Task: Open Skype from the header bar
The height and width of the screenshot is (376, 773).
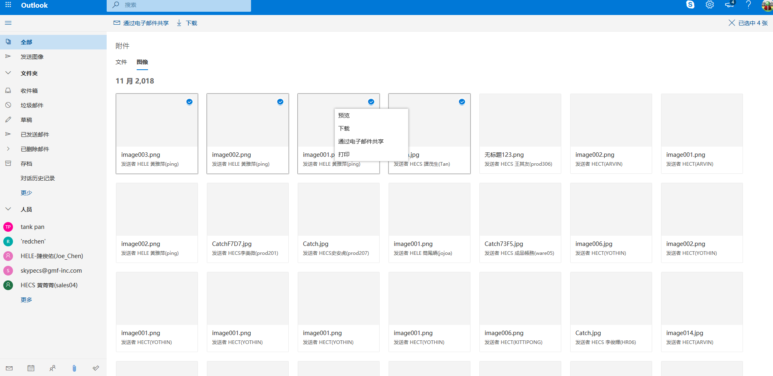Action: point(690,5)
